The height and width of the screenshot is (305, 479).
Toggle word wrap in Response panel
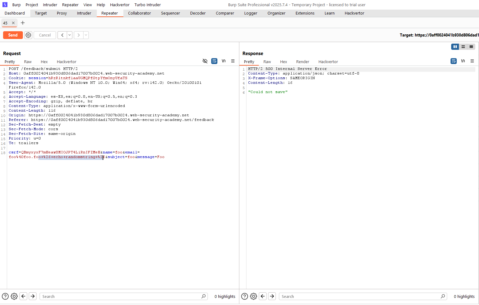[453, 61]
